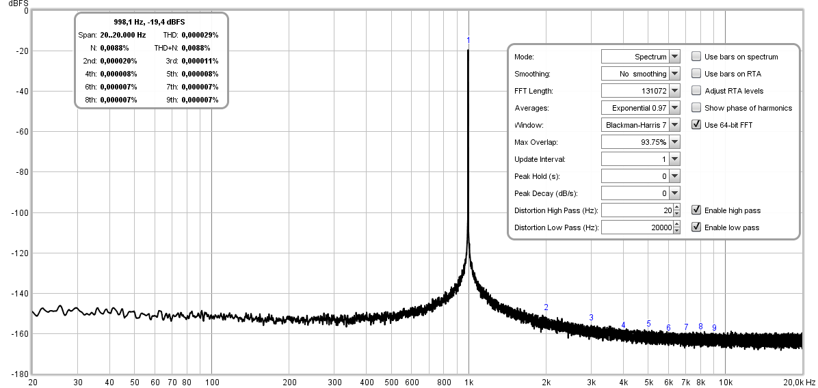Decrease the Distortion Low Pass value with down arrow

pyautogui.click(x=676, y=231)
